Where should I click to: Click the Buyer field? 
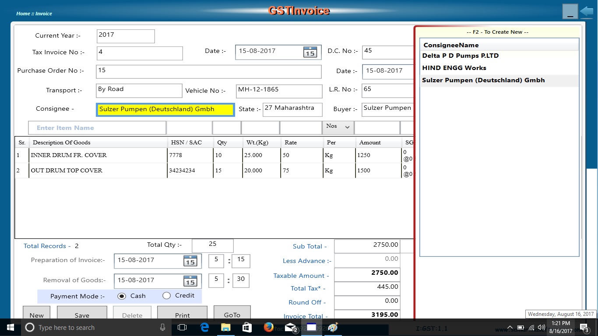coord(388,110)
